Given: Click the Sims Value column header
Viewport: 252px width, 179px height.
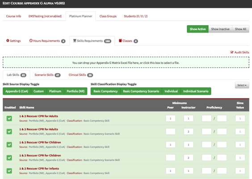Looking at the screenshot, I should pos(240,105).
